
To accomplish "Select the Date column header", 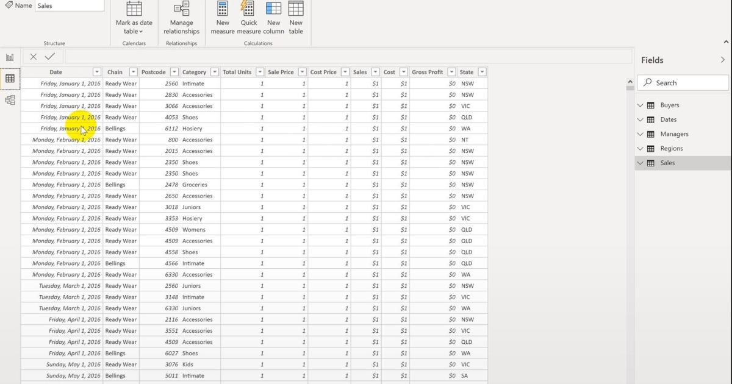I will pyautogui.click(x=56, y=72).
